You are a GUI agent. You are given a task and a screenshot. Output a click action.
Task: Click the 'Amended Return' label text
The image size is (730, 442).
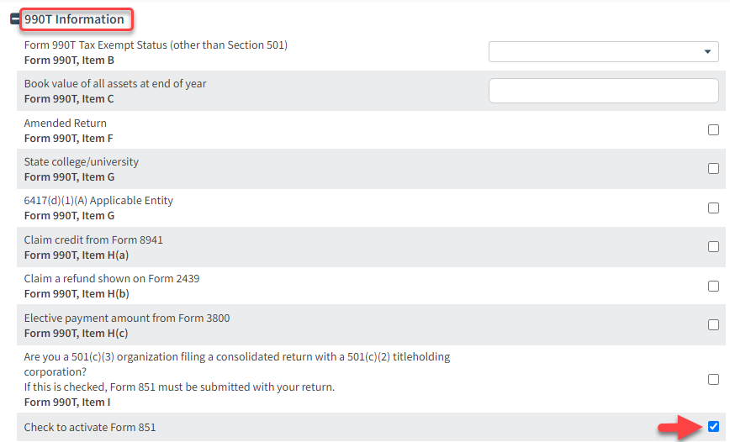tap(66, 124)
